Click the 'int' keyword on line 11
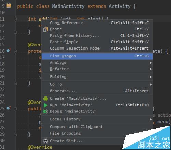Viewport: 171px width, 150px height. click(32, 19)
